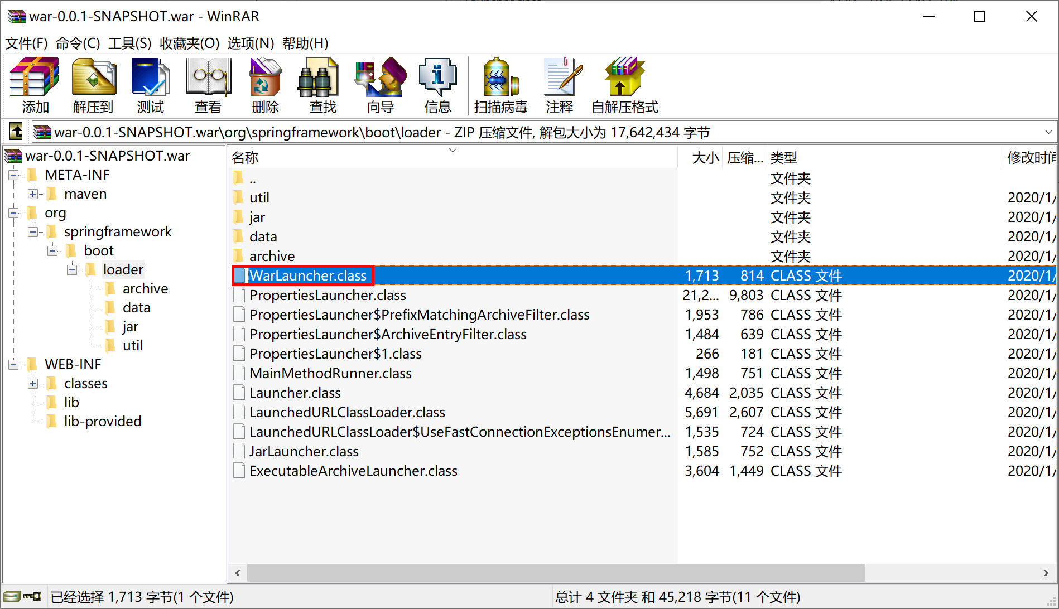Click the scrollbar left arrow
The height and width of the screenshot is (609, 1059).
click(x=238, y=573)
